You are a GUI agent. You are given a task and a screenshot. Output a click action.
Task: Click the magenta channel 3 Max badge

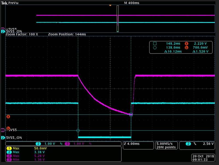(9, 156)
